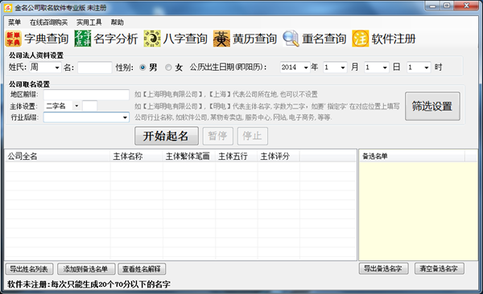
Task: Focus the 名 given name input field
Action: click(x=94, y=67)
